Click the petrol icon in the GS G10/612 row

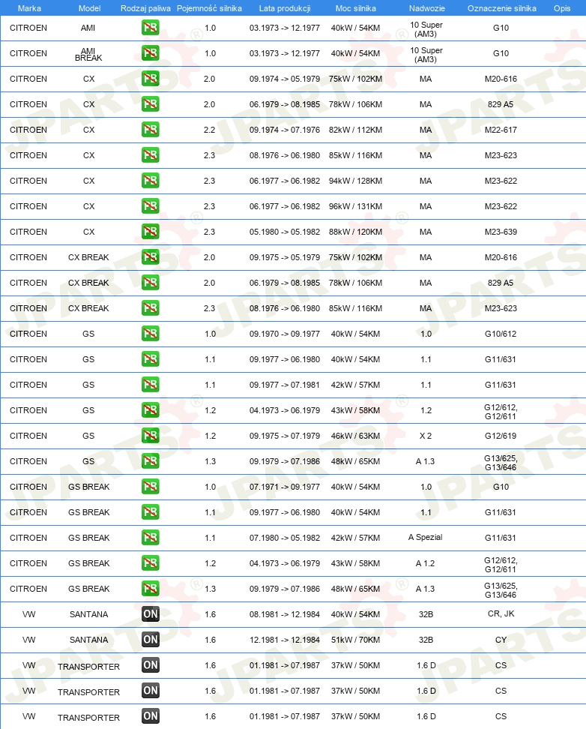pyautogui.click(x=150, y=334)
